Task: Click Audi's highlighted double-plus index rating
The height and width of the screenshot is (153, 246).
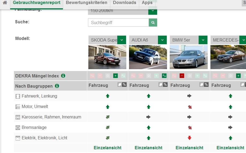Action: [x=164, y=76]
